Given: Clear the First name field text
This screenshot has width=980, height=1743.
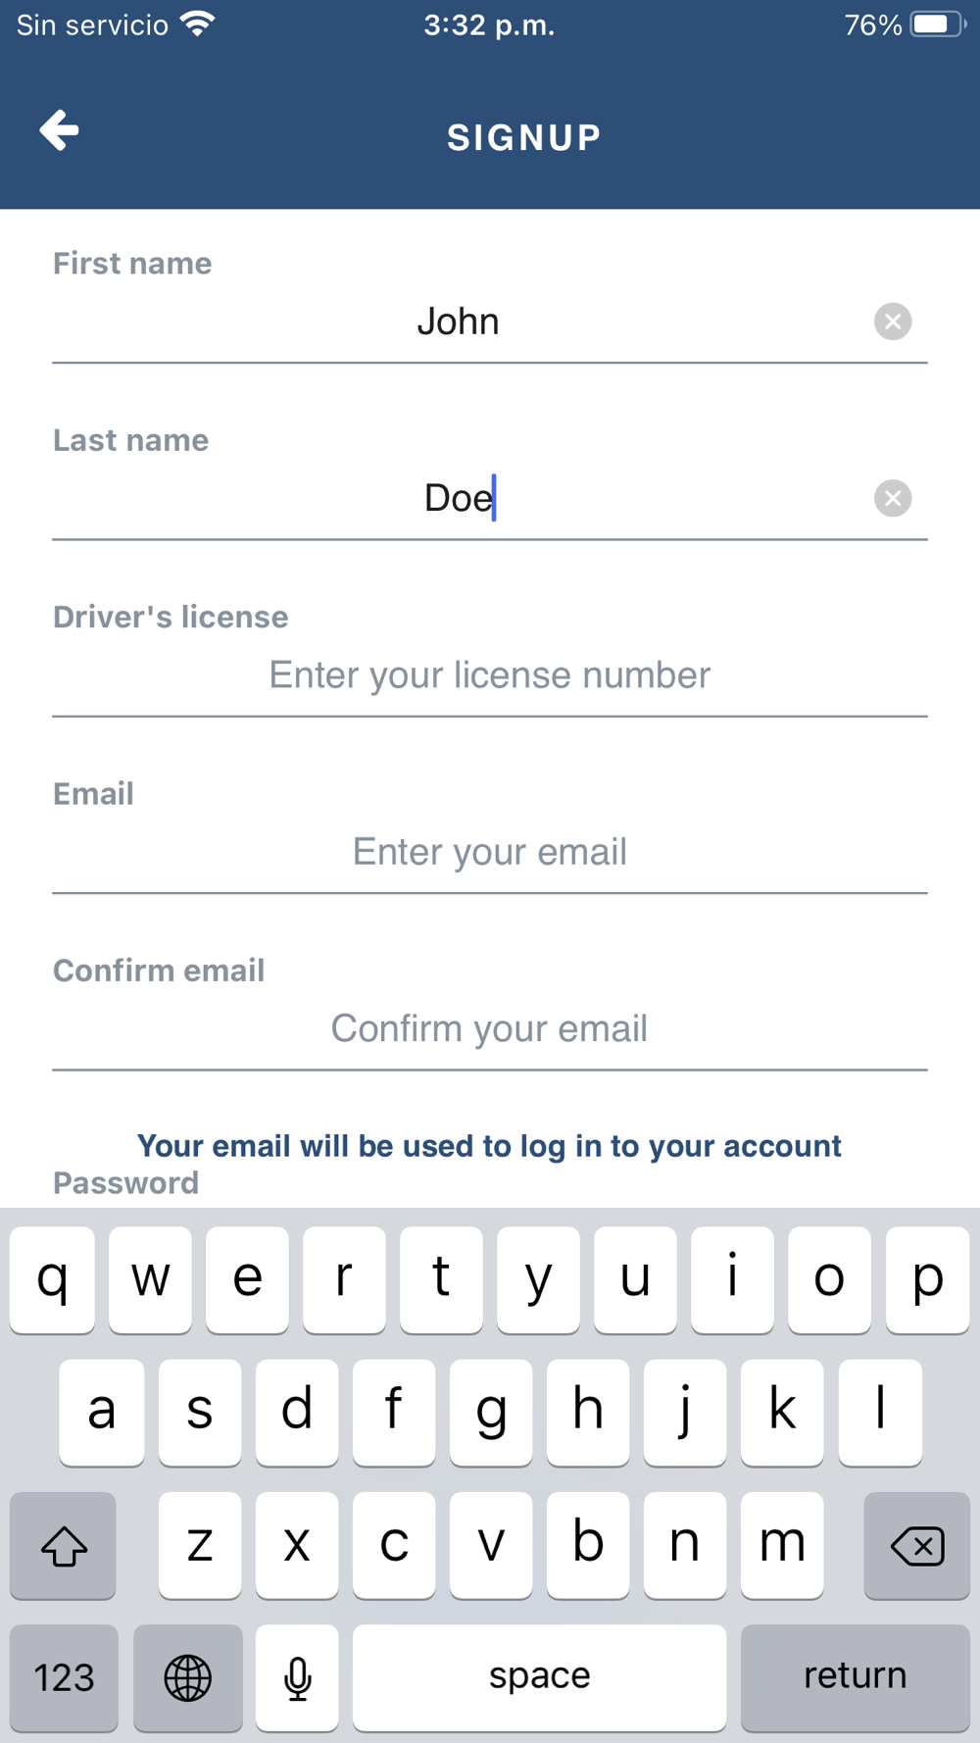Looking at the screenshot, I should [x=893, y=322].
